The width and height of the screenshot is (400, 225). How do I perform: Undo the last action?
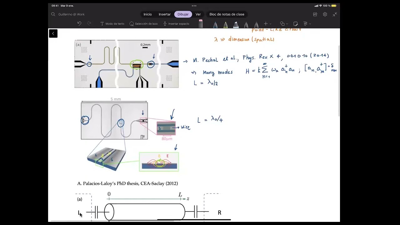79,24
